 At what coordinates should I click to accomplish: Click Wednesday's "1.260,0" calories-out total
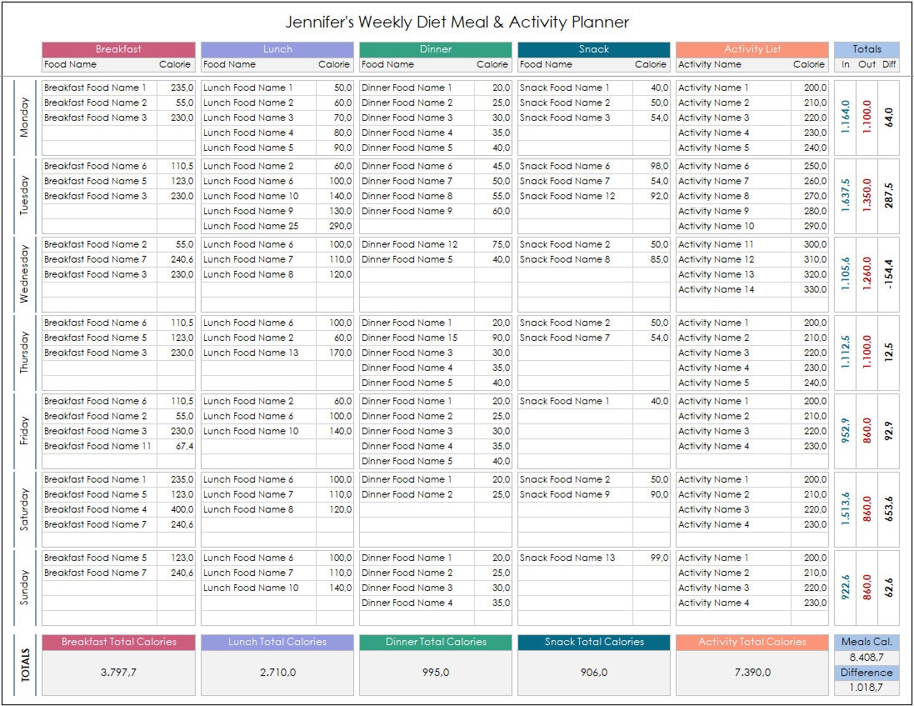tap(867, 274)
